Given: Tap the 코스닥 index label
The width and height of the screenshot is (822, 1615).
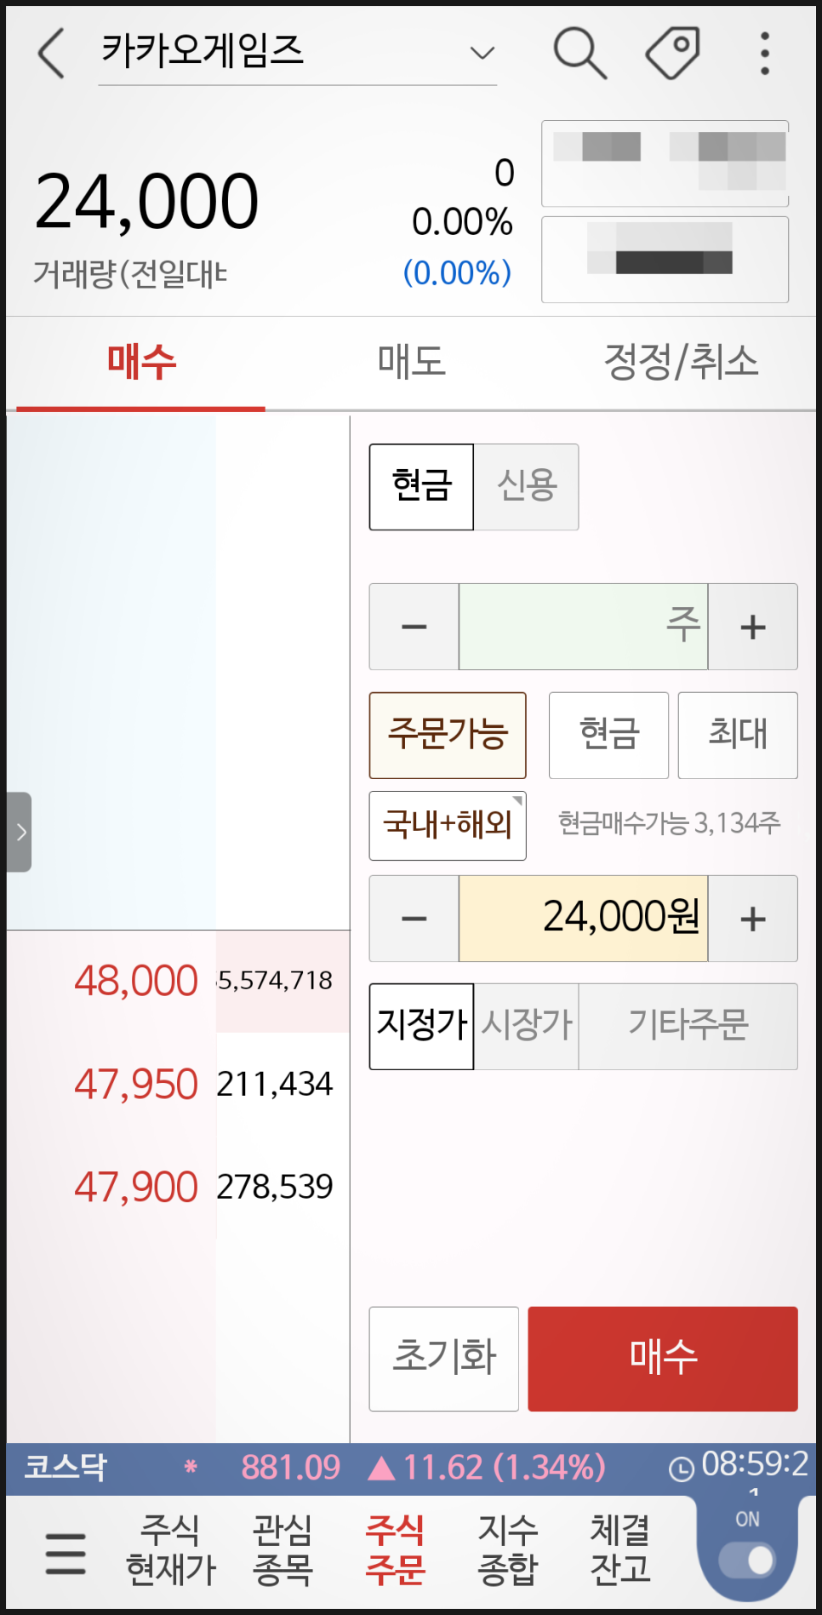Looking at the screenshot, I should coord(66,1467).
